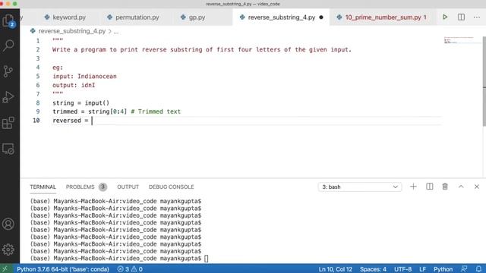Select Python interpreter 3.7.6 in status bar
Viewport: 486px width, 273px height.
point(63,269)
